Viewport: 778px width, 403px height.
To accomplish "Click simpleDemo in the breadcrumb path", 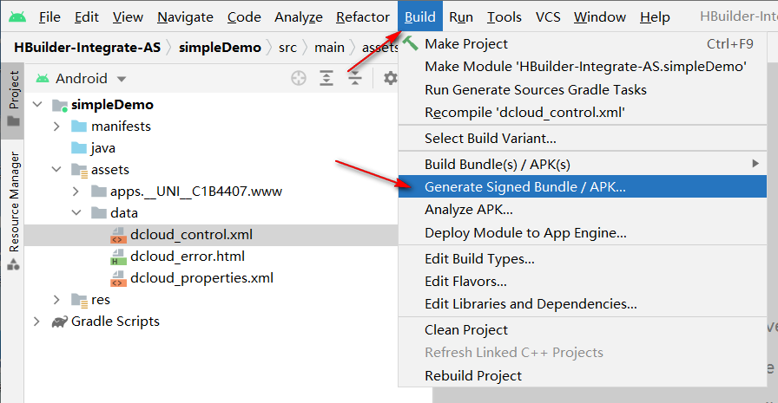I will [x=220, y=48].
